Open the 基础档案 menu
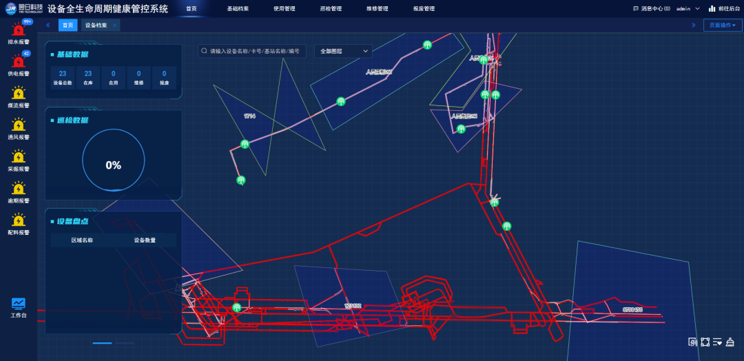Image resolution: width=744 pixels, height=361 pixels. [238, 8]
